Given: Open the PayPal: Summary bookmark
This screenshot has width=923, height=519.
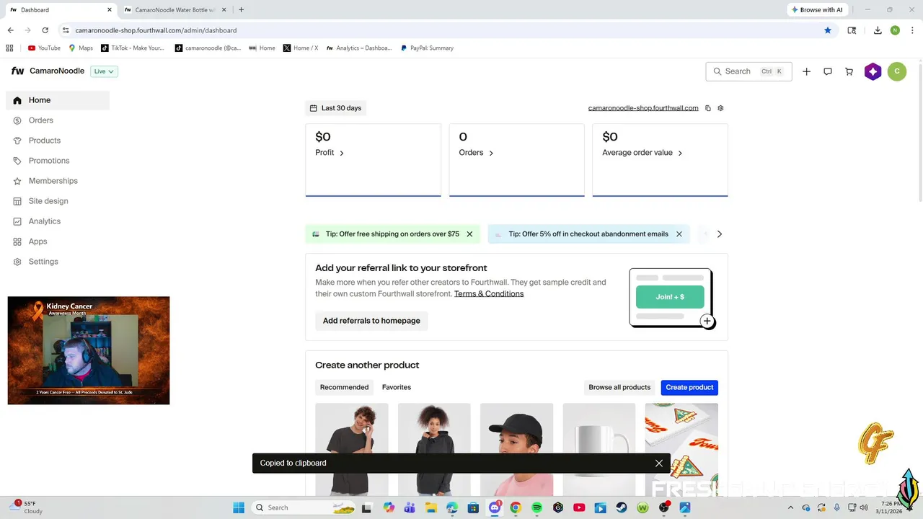Looking at the screenshot, I should (427, 48).
